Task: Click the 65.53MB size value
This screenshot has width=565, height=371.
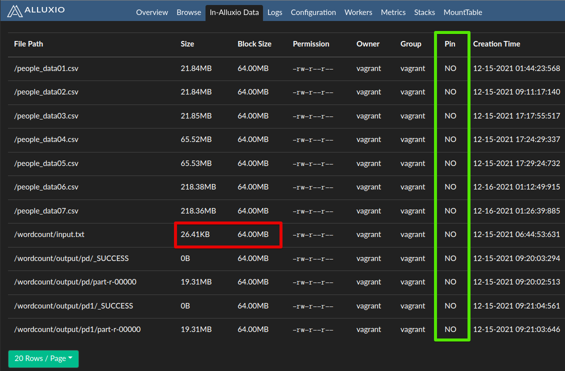Action: 196,163
